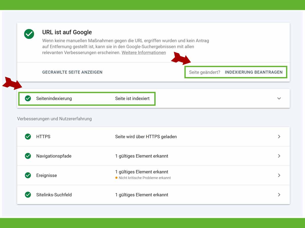Open the Weitere Informationen link
The image size is (305, 228).
[144, 53]
